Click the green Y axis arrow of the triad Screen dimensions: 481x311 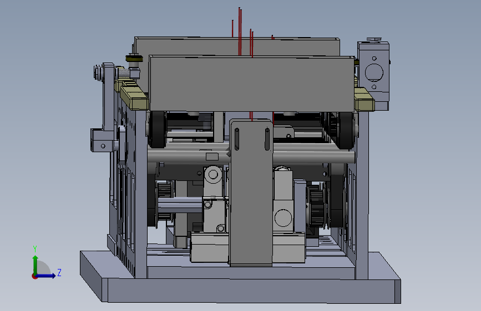tap(36, 264)
